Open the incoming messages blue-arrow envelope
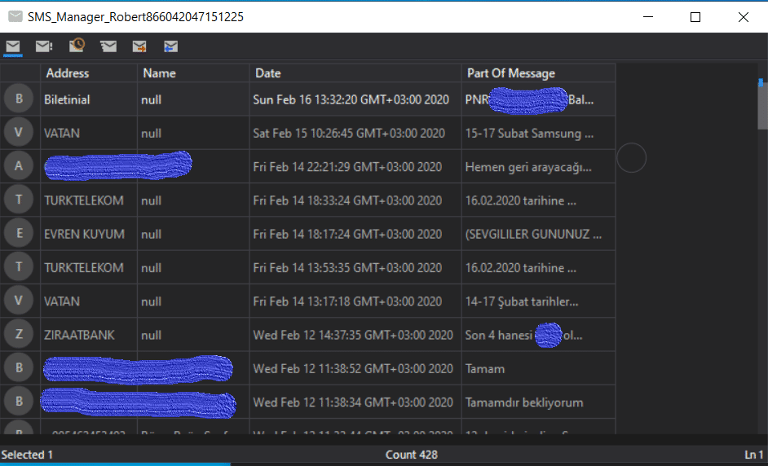This screenshot has width=768, height=466. (x=170, y=46)
